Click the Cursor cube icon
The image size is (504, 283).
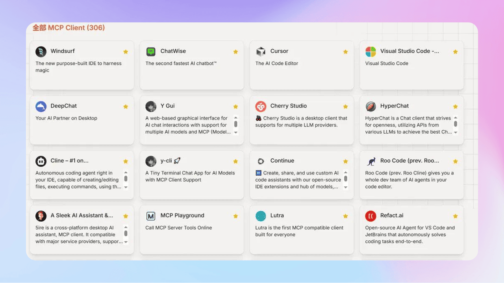(261, 51)
